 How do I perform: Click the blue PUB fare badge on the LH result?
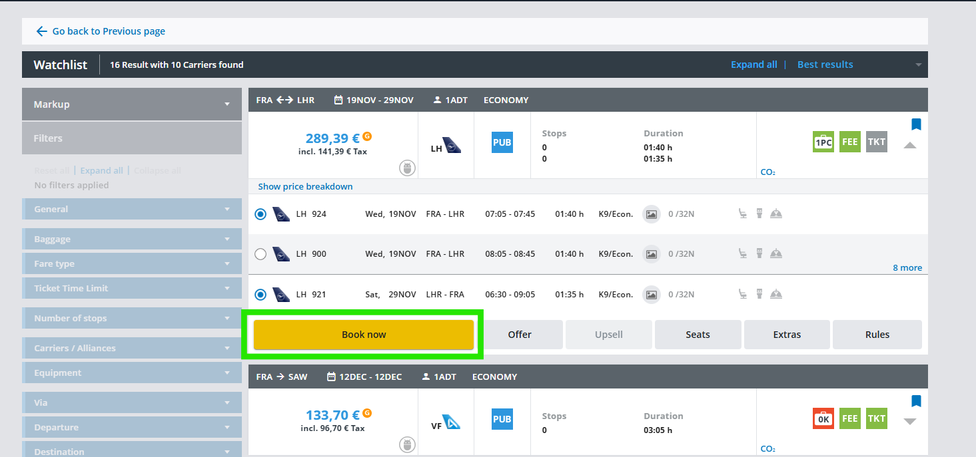502,142
